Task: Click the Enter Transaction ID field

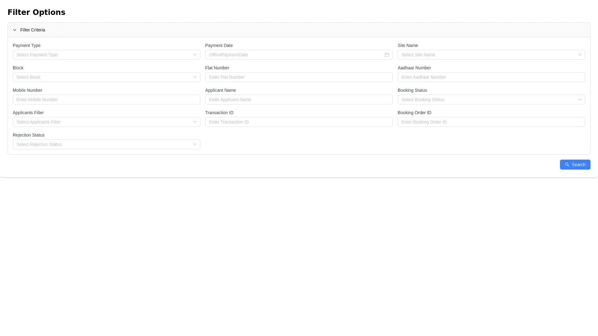Action: 299,122
